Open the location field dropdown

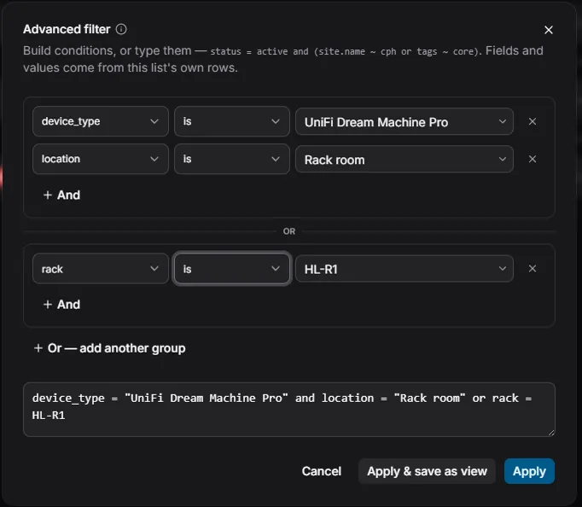[100, 159]
